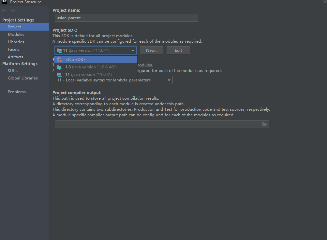The height and width of the screenshot is (240, 327).
Task: Click the SDK icon inside the Project SDK combo
Action: point(60,50)
